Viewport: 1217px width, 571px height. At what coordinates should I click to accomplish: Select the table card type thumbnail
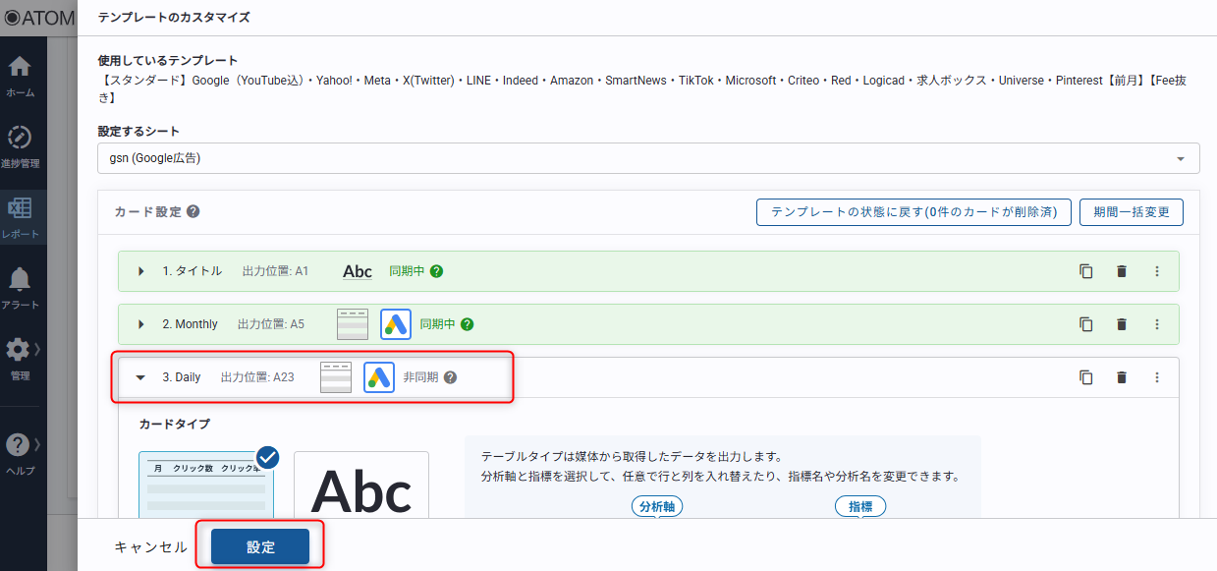tap(206, 485)
